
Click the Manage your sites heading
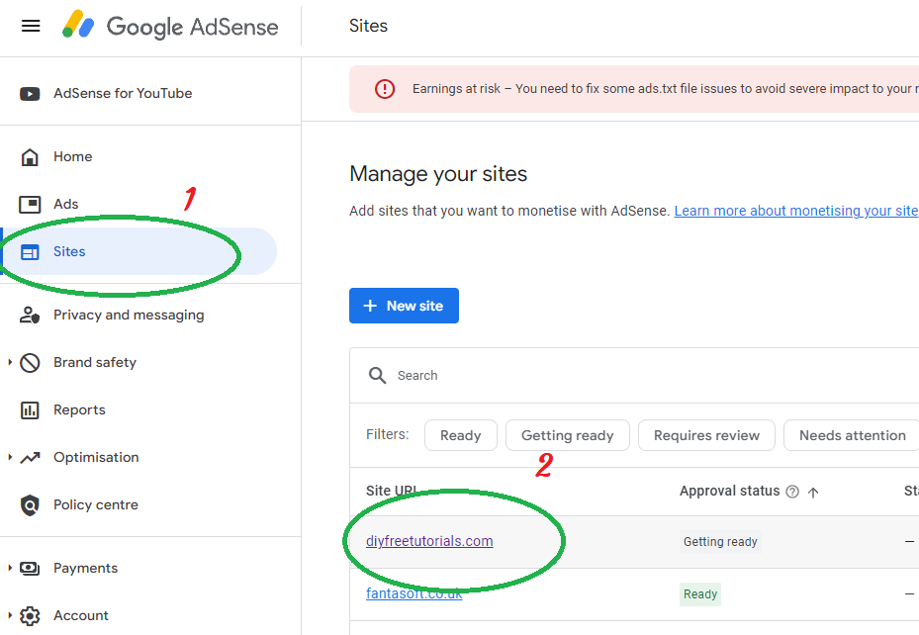click(x=438, y=174)
